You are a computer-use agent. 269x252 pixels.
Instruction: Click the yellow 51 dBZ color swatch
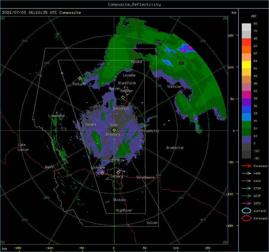click(x=246, y=65)
